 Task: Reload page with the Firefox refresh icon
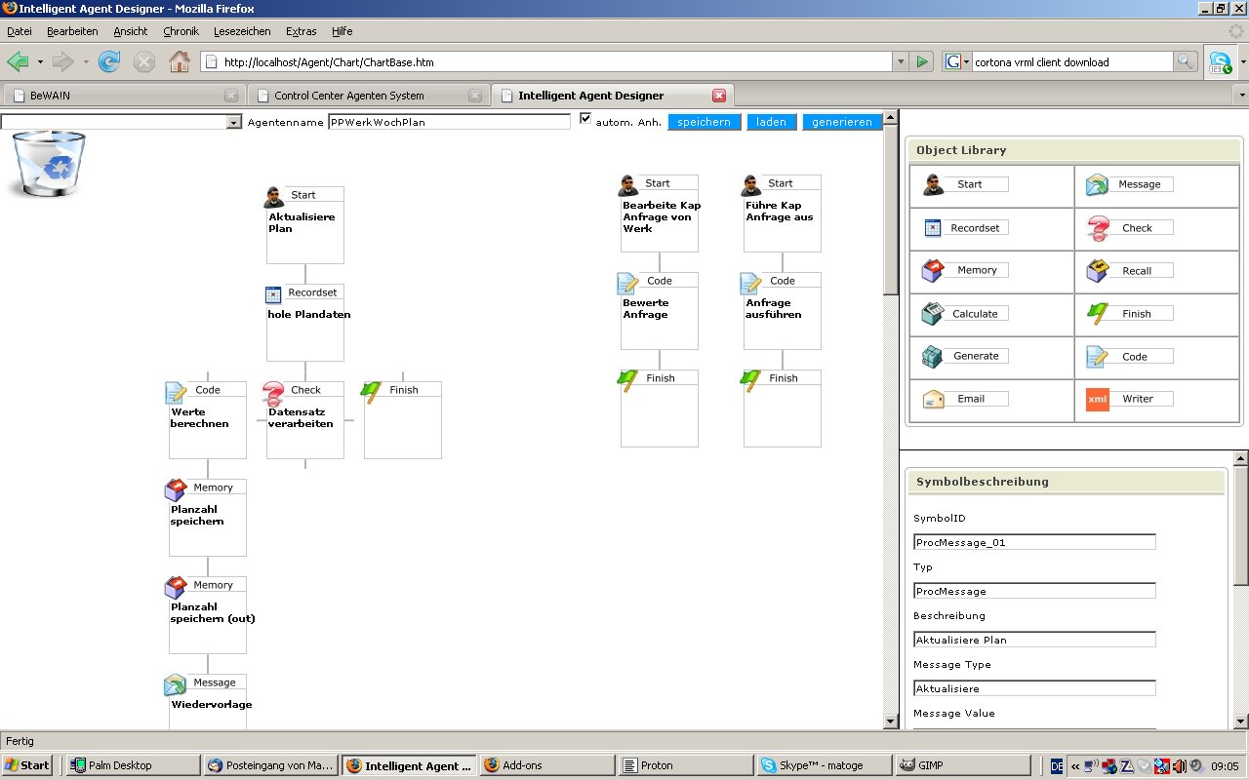coord(109,62)
